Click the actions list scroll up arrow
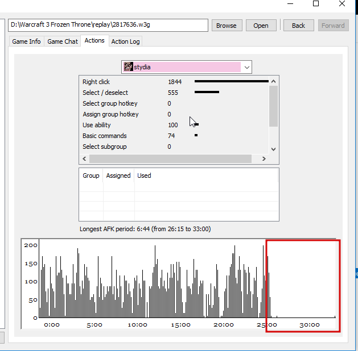This screenshot has height=351, width=358. (x=274, y=81)
